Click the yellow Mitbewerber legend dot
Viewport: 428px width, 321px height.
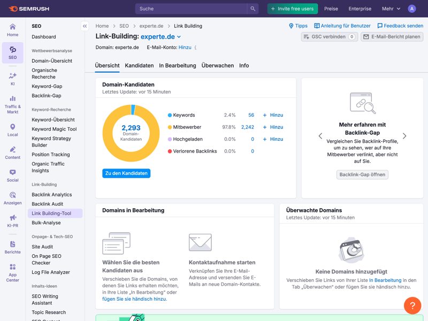coord(170,127)
